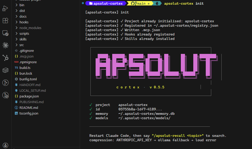Click the hand icon prompt segment
The image size is (252, 149).
point(157,3)
